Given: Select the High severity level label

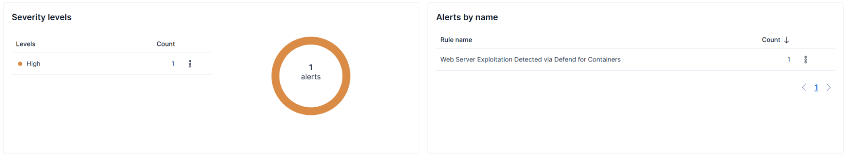Looking at the screenshot, I should point(33,64).
